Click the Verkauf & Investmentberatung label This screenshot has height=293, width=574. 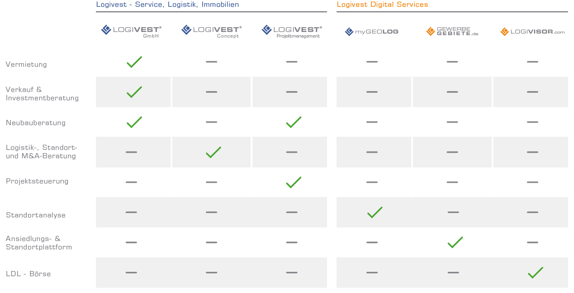[42, 94]
